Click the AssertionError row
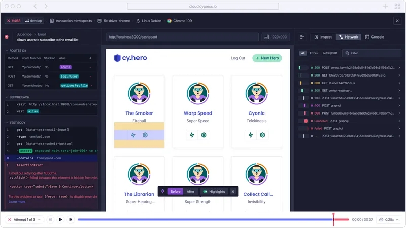Image resolution: width=406 pixels, height=228 pixels. click(52, 165)
